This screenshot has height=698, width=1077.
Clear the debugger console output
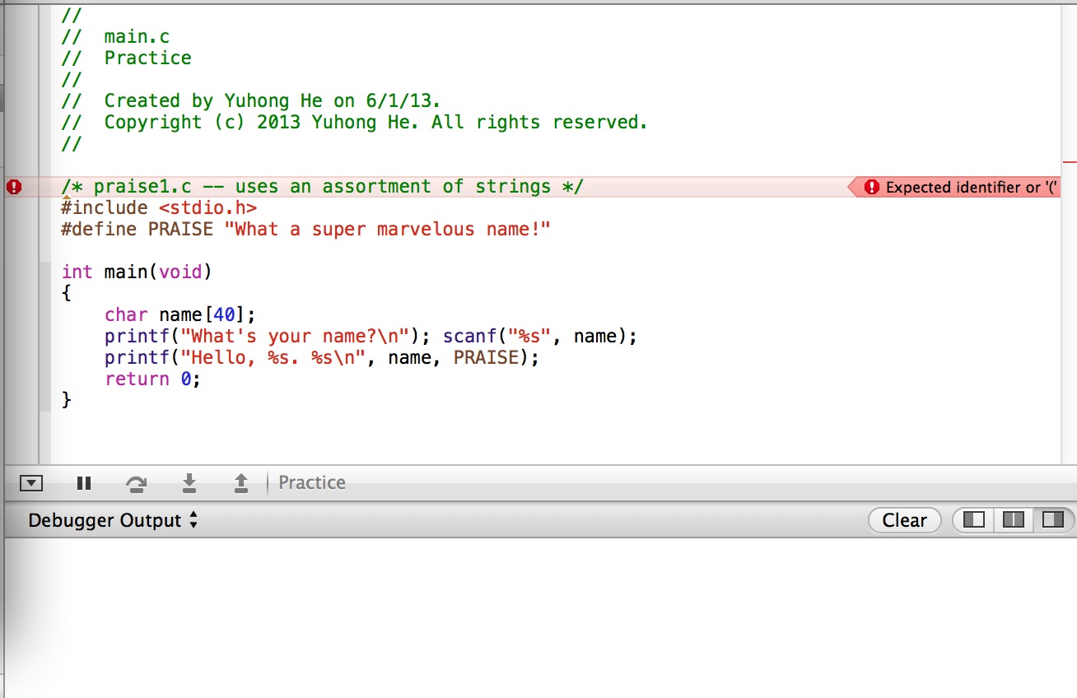(904, 520)
